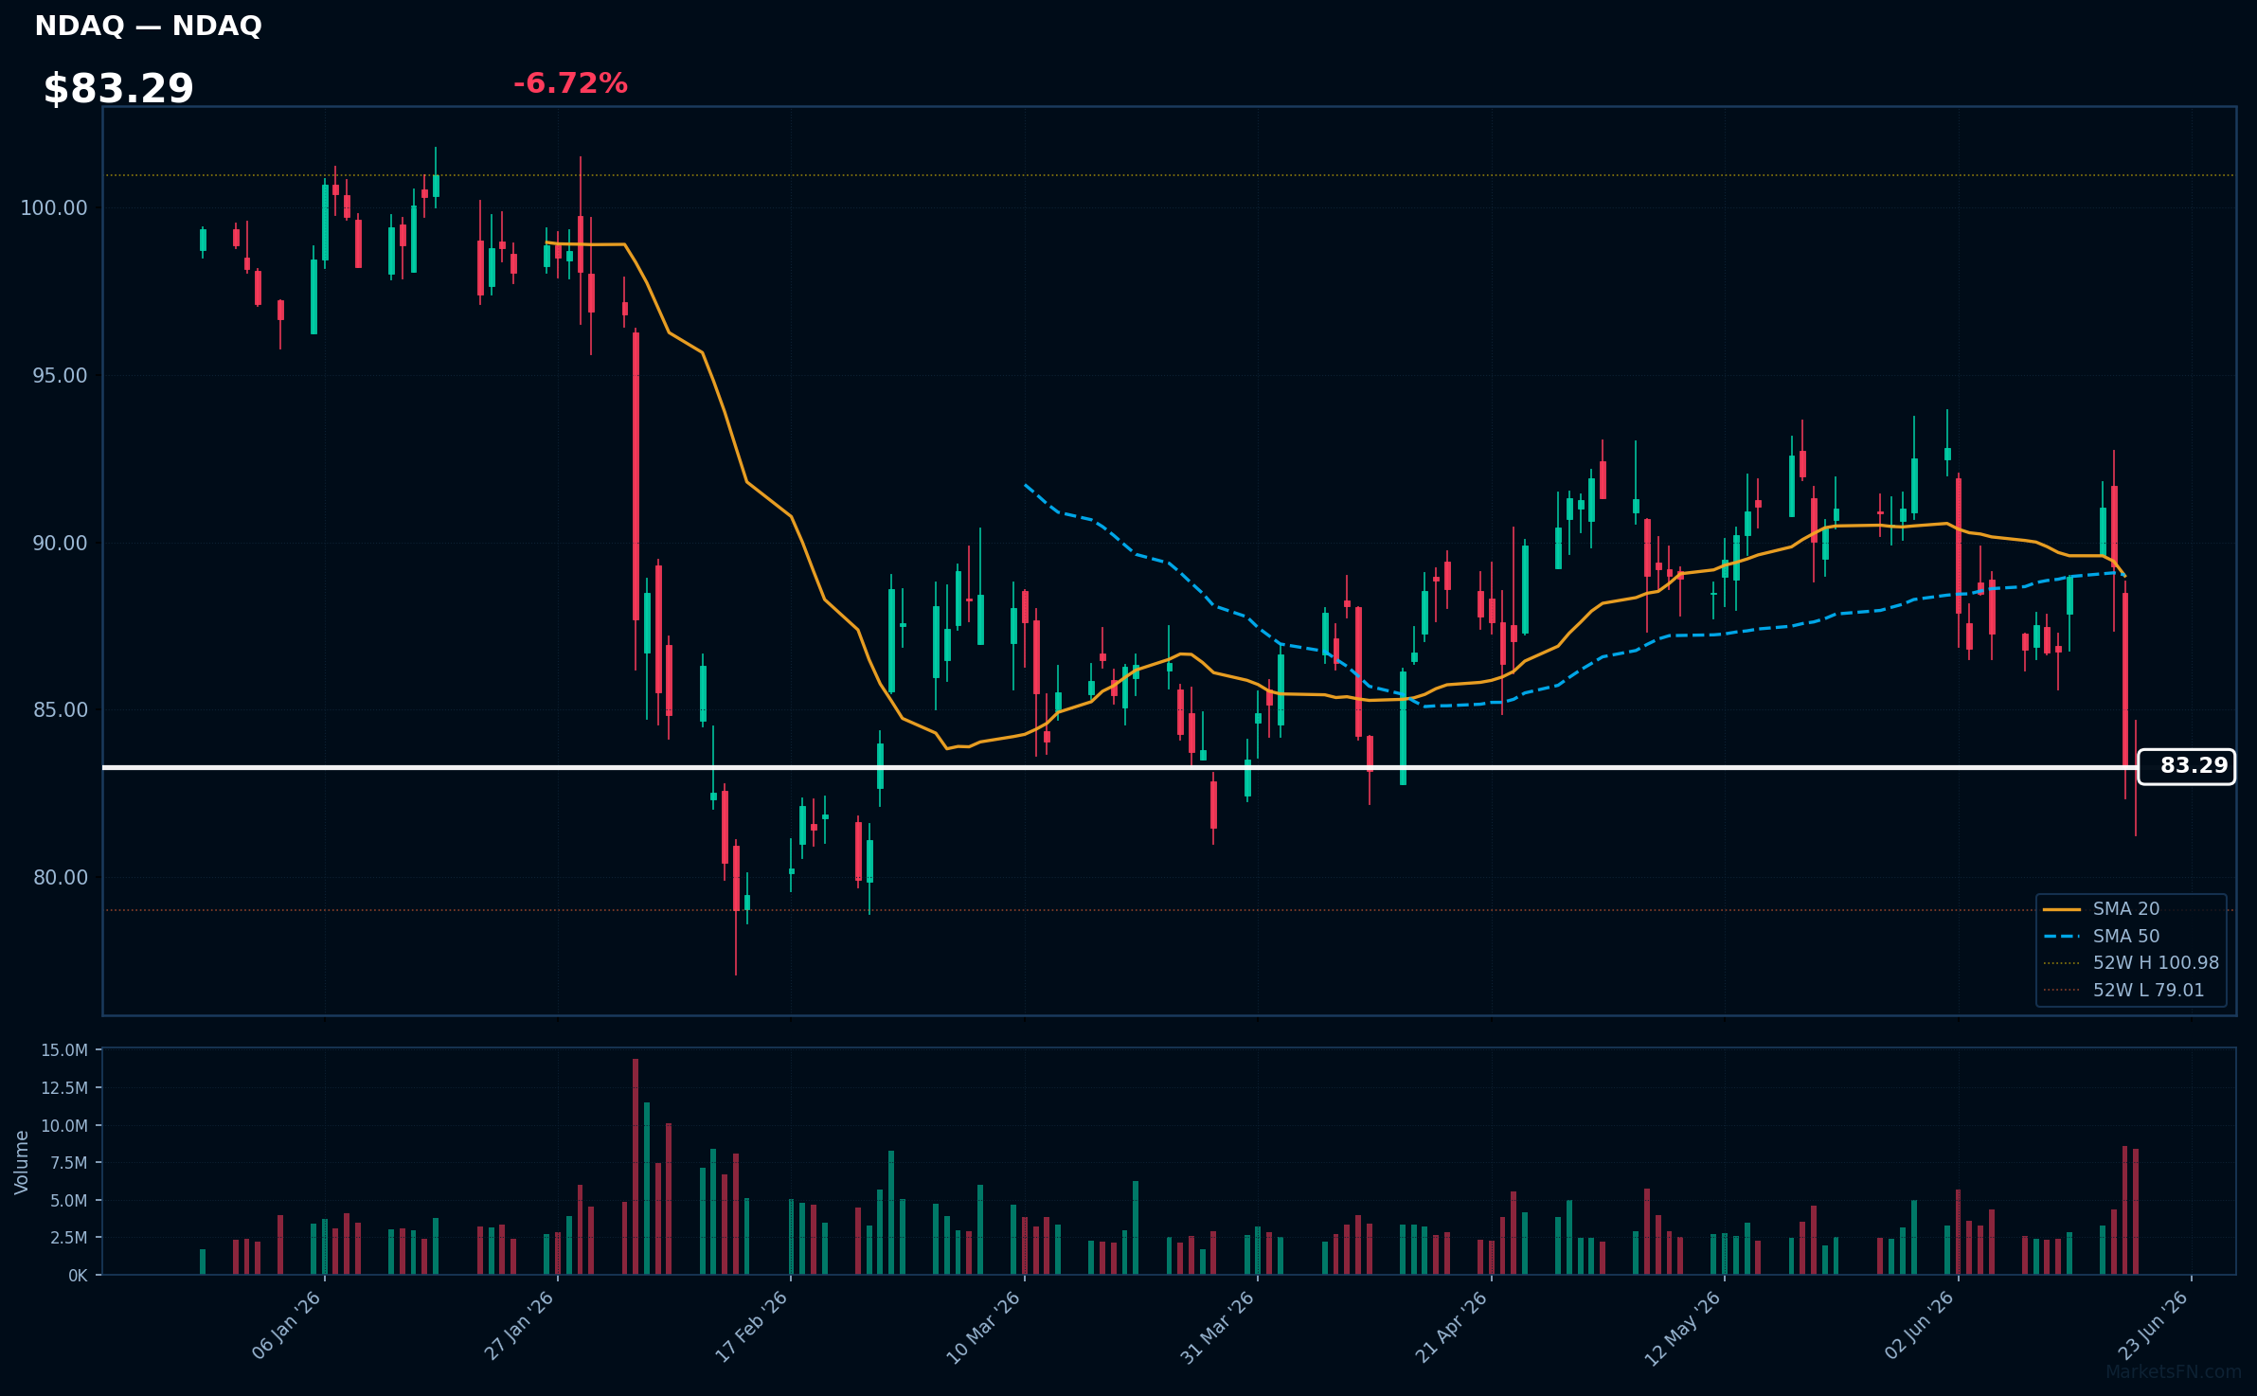Image resolution: width=2257 pixels, height=1396 pixels.
Task: Click the 02 Jun '26 date label
Action: [x=1919, y=1326]
